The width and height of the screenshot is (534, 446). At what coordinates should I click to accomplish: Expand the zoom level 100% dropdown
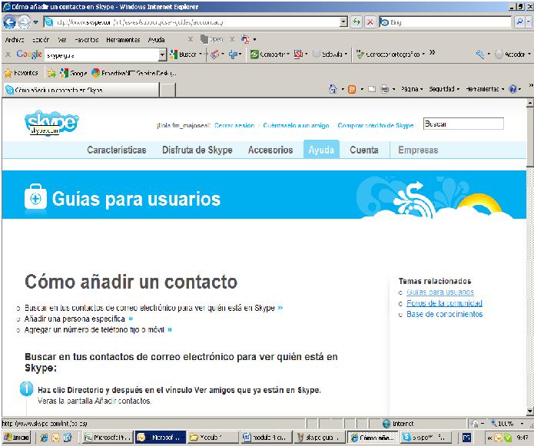pyautogui.click(x=522, y=424)
